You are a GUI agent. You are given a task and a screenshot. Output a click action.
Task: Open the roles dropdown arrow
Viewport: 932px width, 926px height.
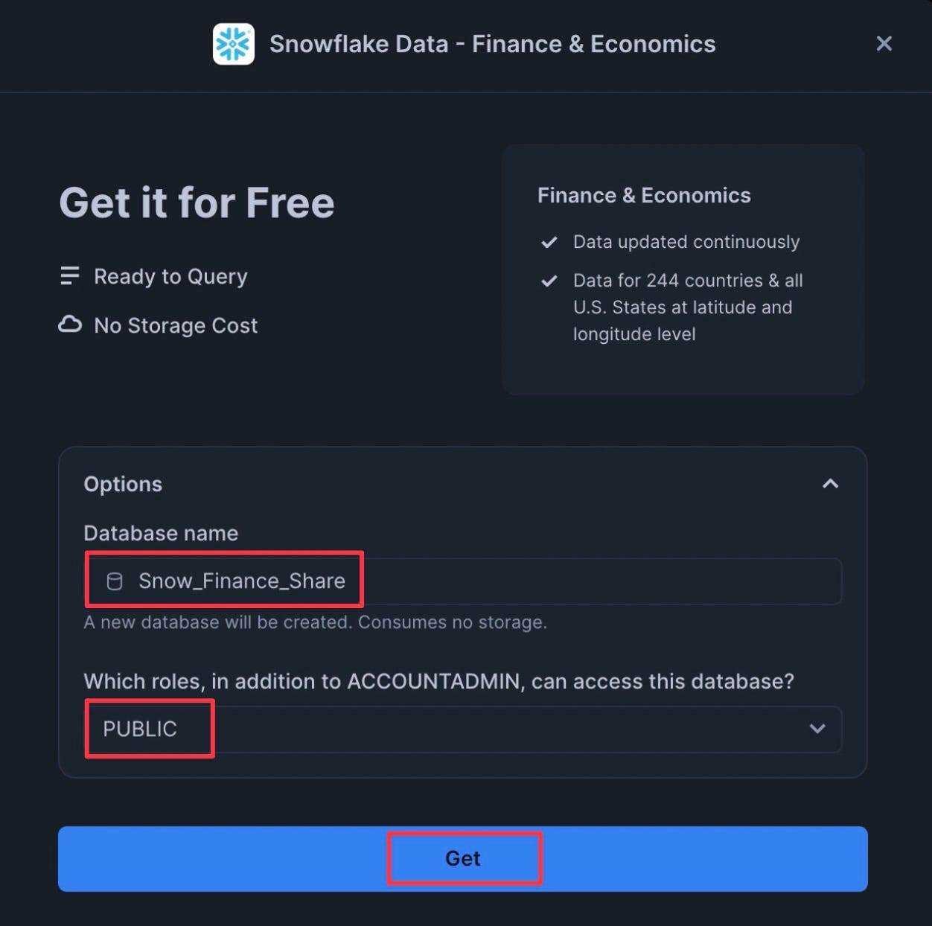817,729
